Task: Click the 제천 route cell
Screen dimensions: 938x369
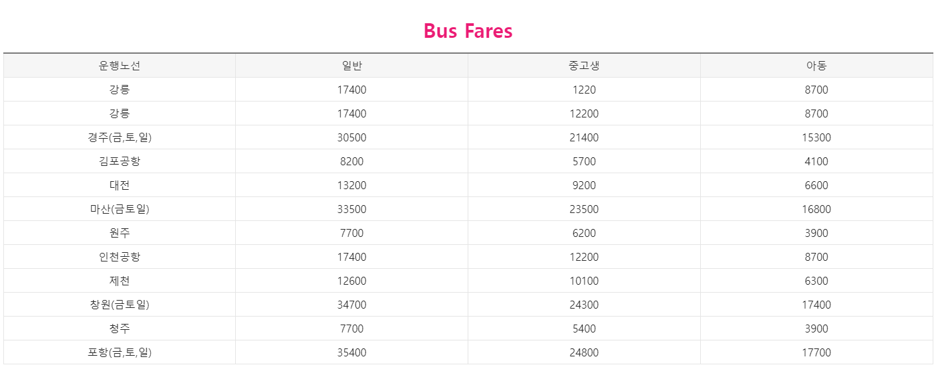Action: click(x=120, y=281)
